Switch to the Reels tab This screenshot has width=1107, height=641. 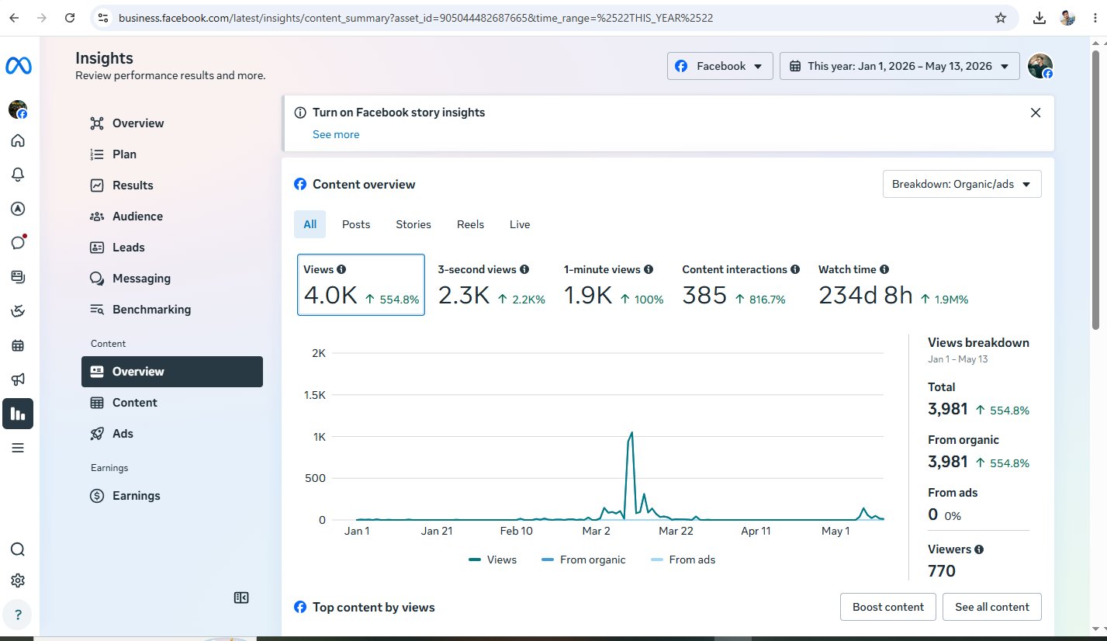point(470,224)
